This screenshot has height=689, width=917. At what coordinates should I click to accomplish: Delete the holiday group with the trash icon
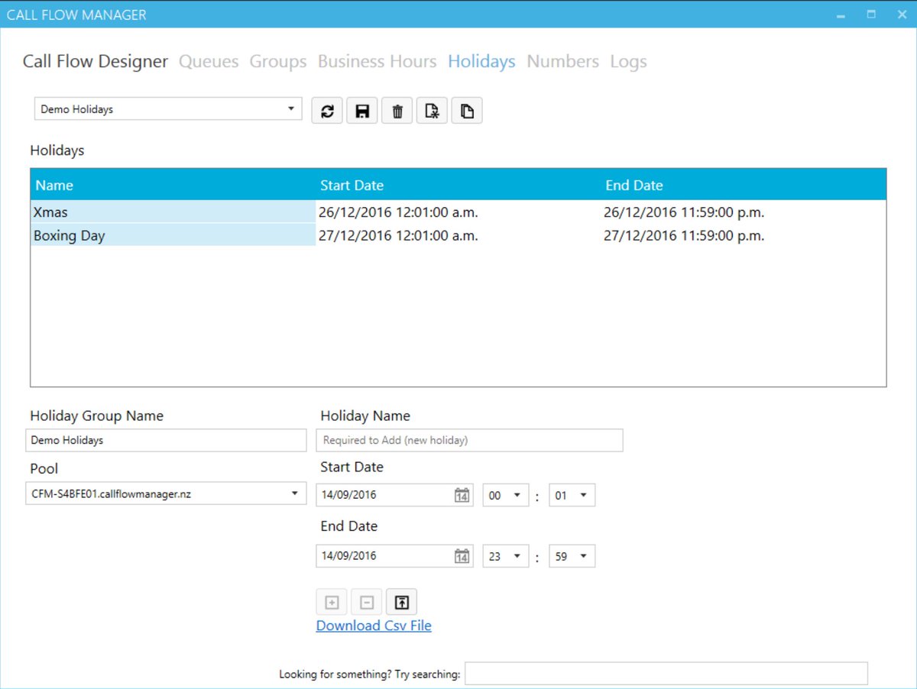coord(397,111)
